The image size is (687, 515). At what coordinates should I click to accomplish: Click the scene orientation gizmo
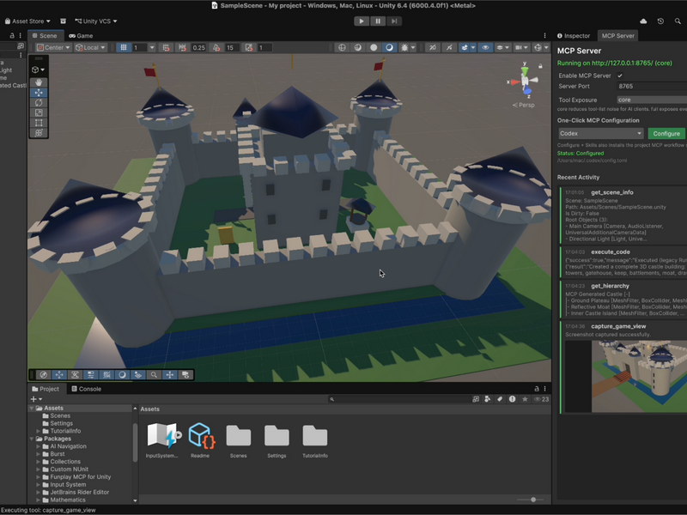[525, 81]
